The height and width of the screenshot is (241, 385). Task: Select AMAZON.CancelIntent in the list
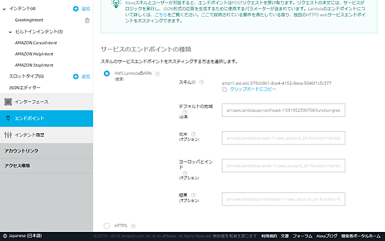pos(36,43)
